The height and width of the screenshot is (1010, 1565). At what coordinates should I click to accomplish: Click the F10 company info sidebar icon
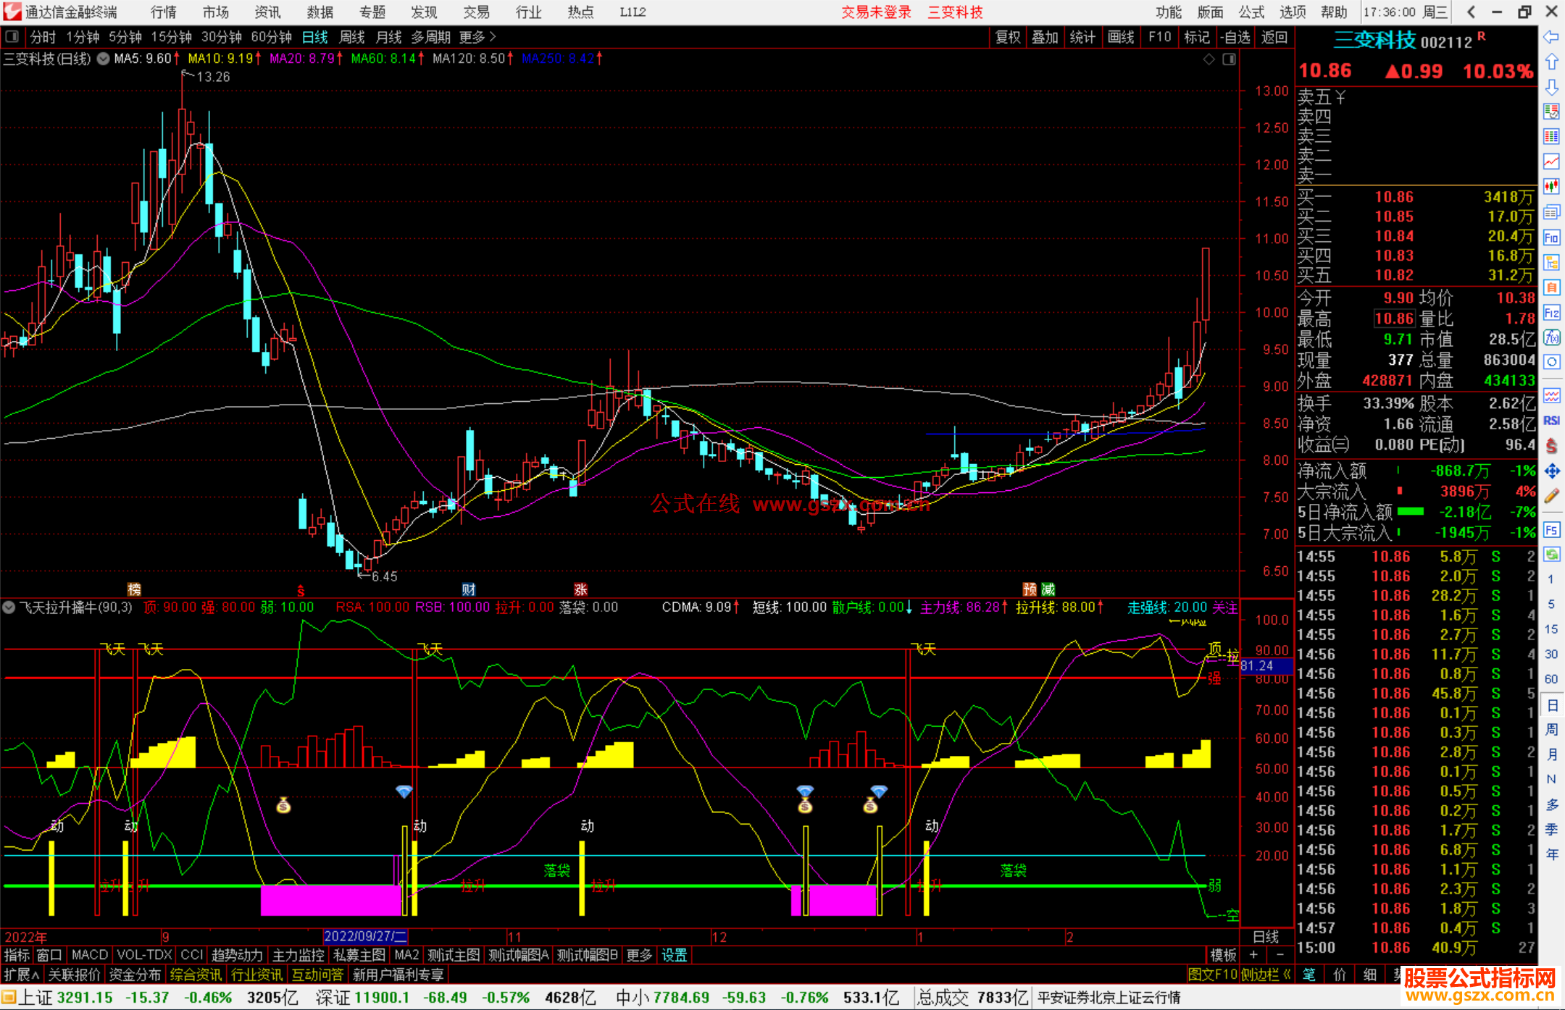point(1551,237)
